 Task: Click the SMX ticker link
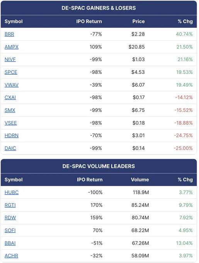click(10, 110)
